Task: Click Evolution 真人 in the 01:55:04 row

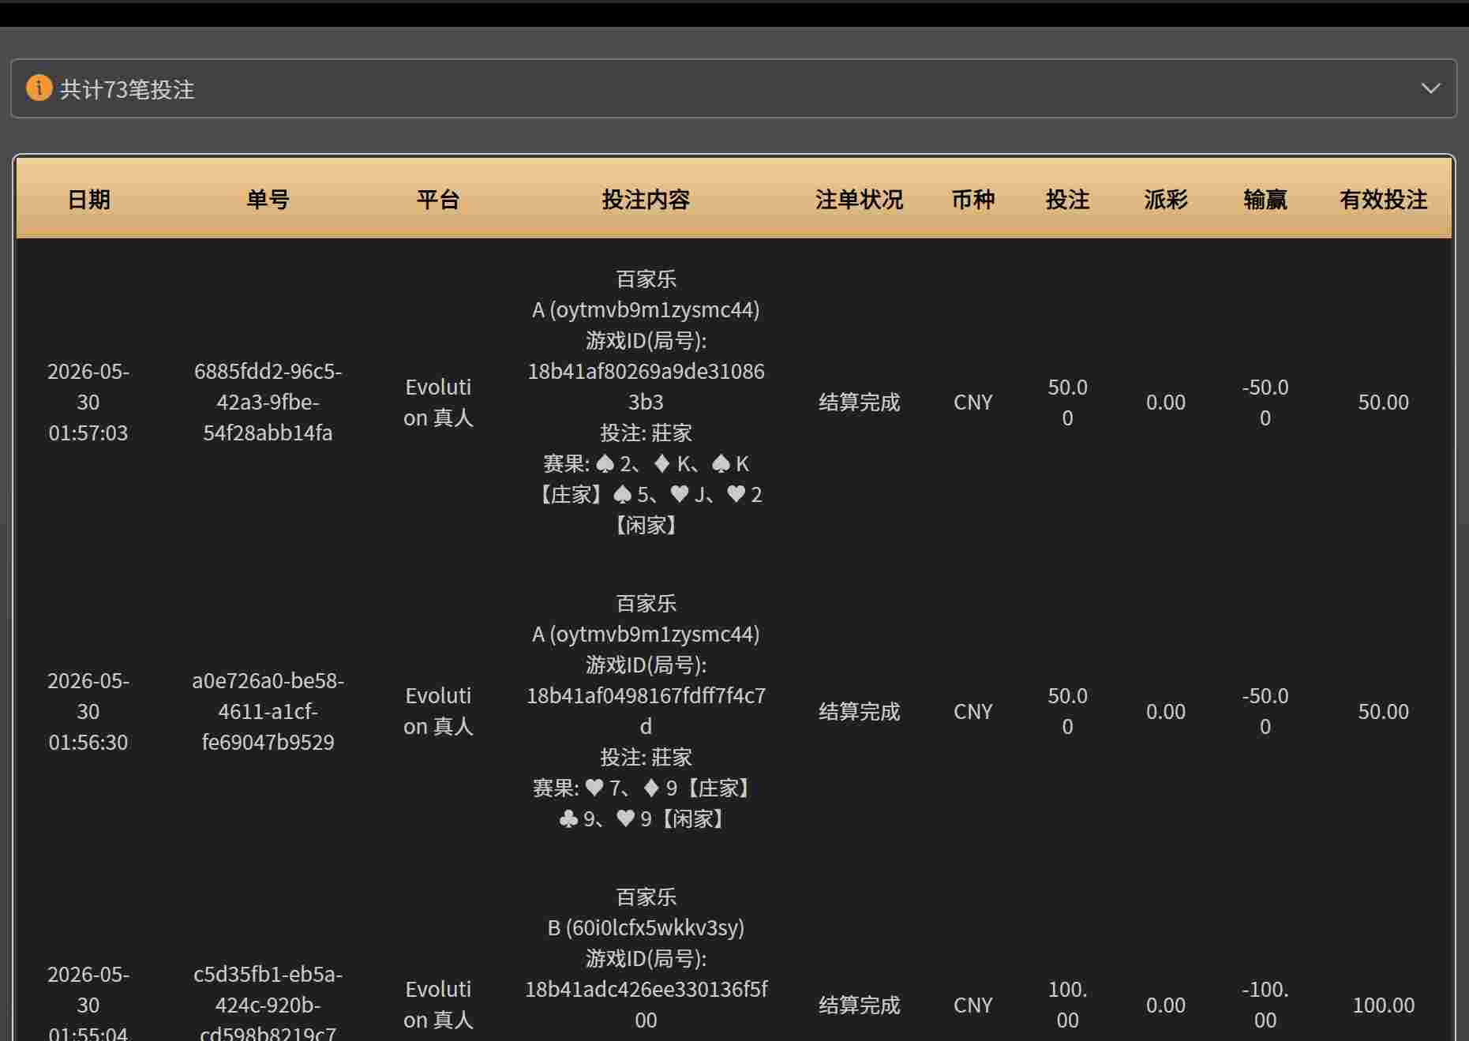Action: [x=438, y=1005]
